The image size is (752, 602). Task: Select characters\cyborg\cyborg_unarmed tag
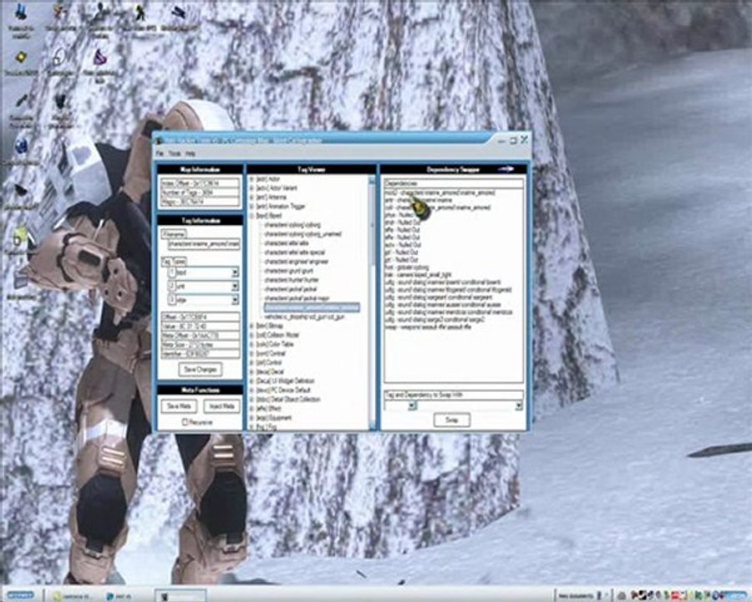coord(302,234)
